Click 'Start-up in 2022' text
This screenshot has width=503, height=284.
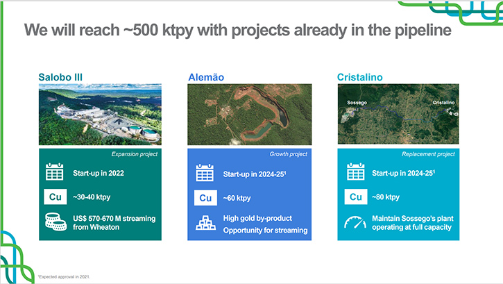coord(98,174)
